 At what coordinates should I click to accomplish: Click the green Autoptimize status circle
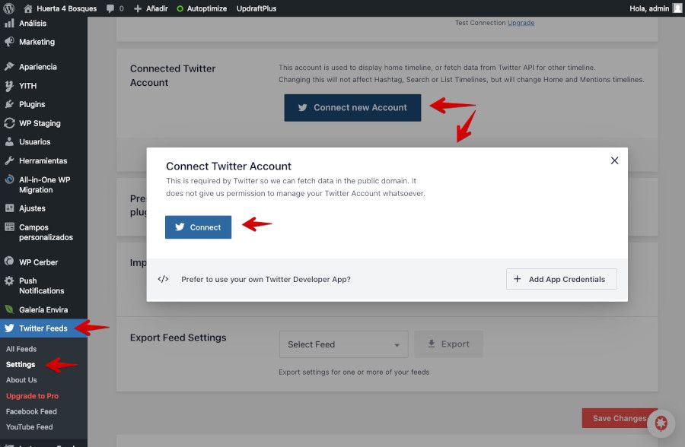click(x=180, y=8)
